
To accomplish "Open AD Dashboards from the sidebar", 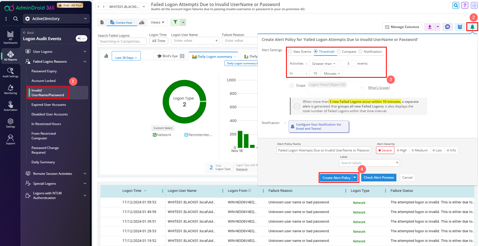I will click(x=10, y=37).
